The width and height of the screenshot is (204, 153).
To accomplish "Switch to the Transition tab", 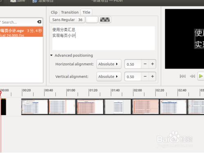I will pyautogui.click(x=70, y=12).
